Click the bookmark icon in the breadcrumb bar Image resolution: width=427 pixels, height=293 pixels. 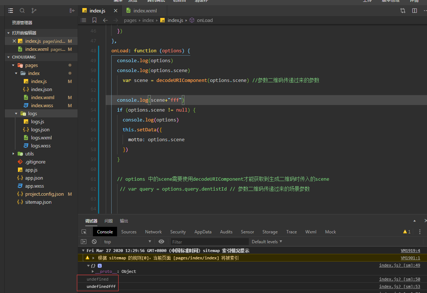[94, 20]
